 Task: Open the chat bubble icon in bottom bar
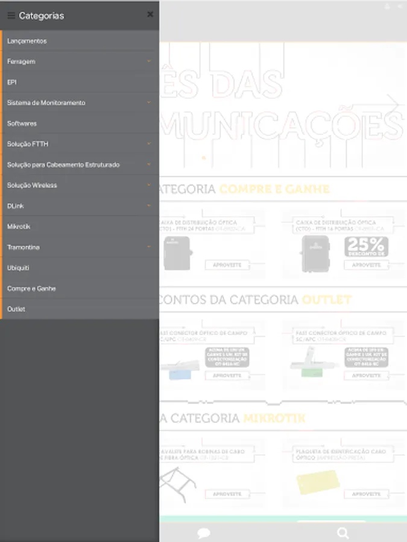(x=204, y=533)
